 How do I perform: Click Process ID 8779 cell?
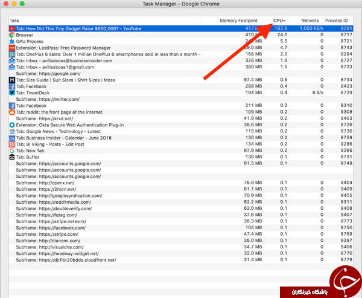[346, 259]
